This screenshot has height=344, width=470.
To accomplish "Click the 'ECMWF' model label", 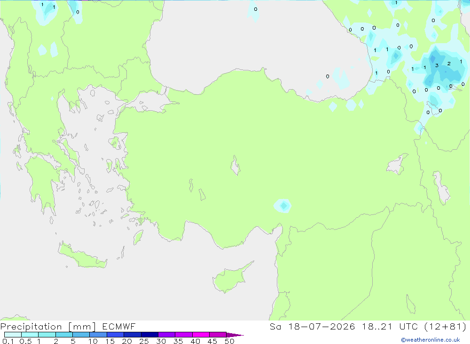I will coord(119,326).
